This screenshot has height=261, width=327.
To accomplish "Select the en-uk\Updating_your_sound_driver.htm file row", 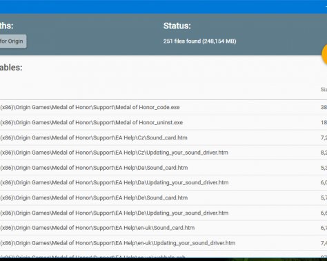I will [x=163, y=243].
